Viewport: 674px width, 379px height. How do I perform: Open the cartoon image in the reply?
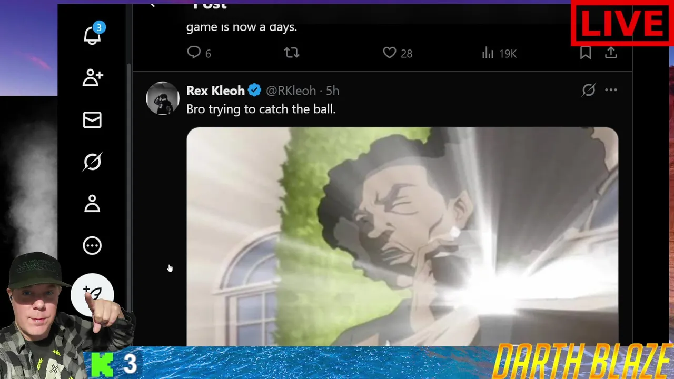(402, 236)
